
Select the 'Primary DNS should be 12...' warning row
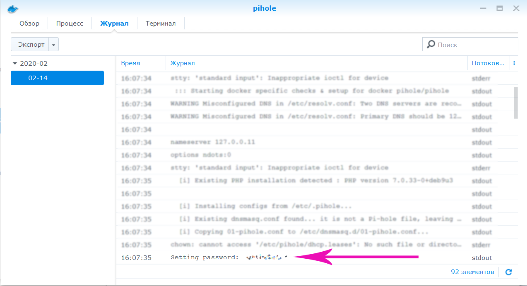coord(315,117)
